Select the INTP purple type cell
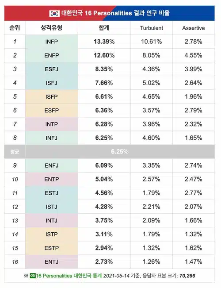221x288 pixels. 52,124
